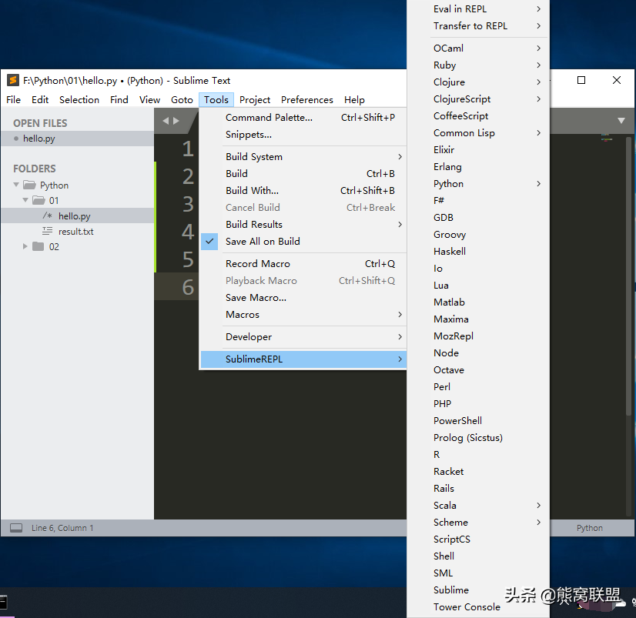Open the Python REPL submenu
Image resolution: width=636 pixels, height=618 pixels.
coord(478,184)
